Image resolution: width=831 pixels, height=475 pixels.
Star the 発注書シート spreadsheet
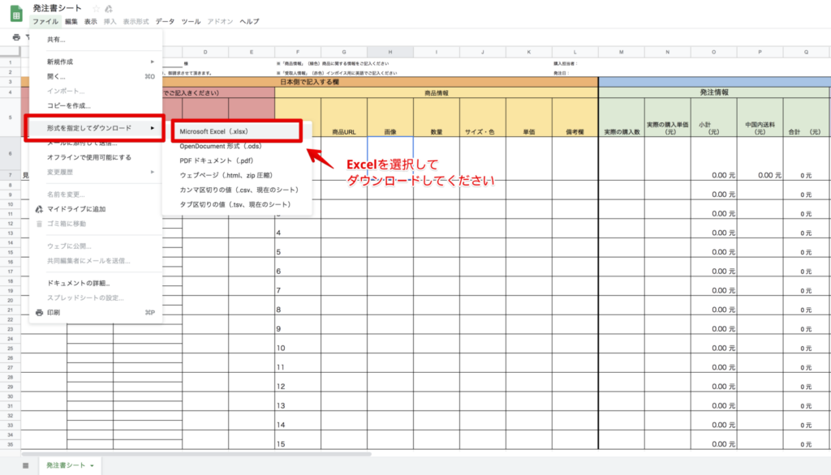97,8
